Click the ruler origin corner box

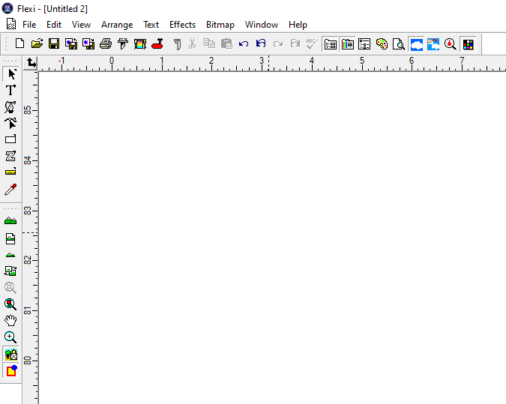[31, 63]
